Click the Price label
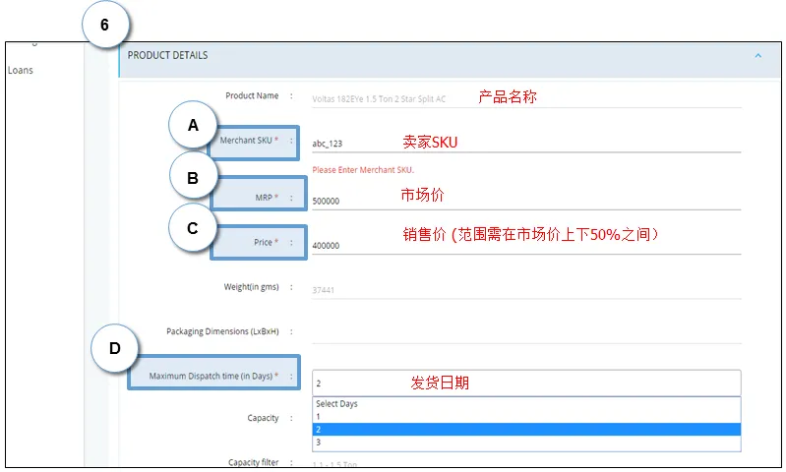The height and width of the screenshot is (472, 786). [x=266, y=242]
